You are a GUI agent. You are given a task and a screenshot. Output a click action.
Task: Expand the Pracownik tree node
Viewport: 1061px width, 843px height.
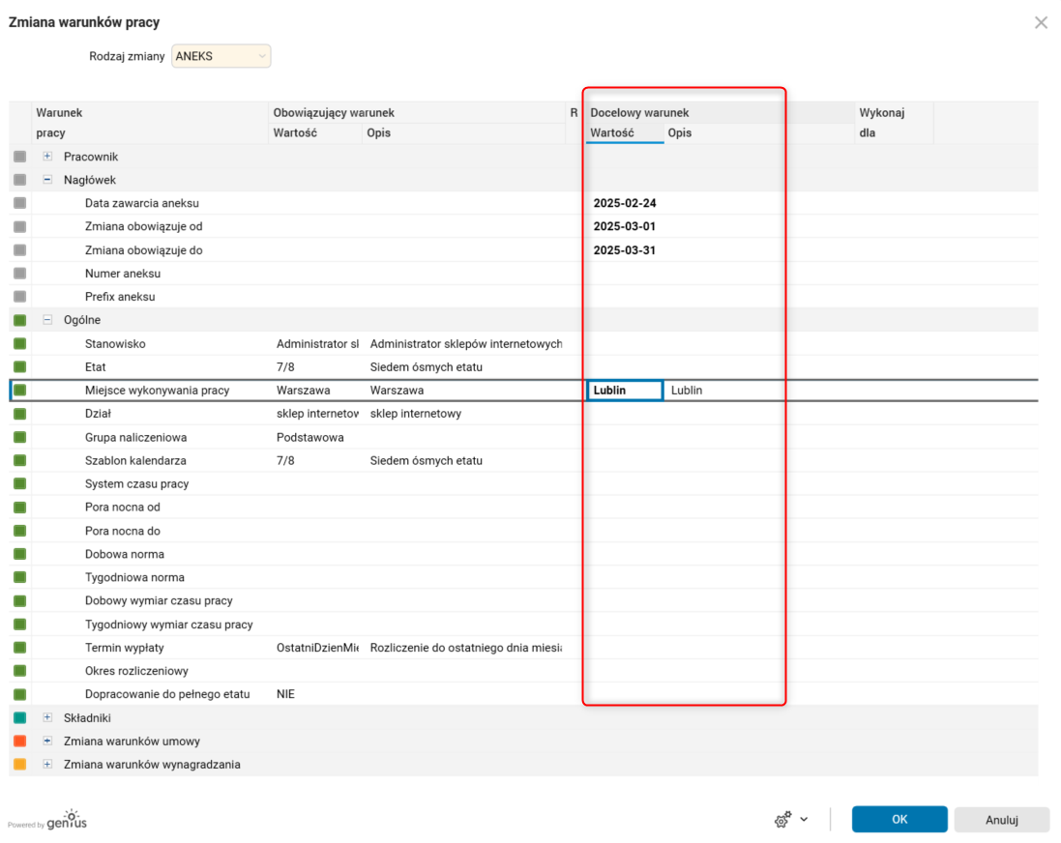pos(47,157)
